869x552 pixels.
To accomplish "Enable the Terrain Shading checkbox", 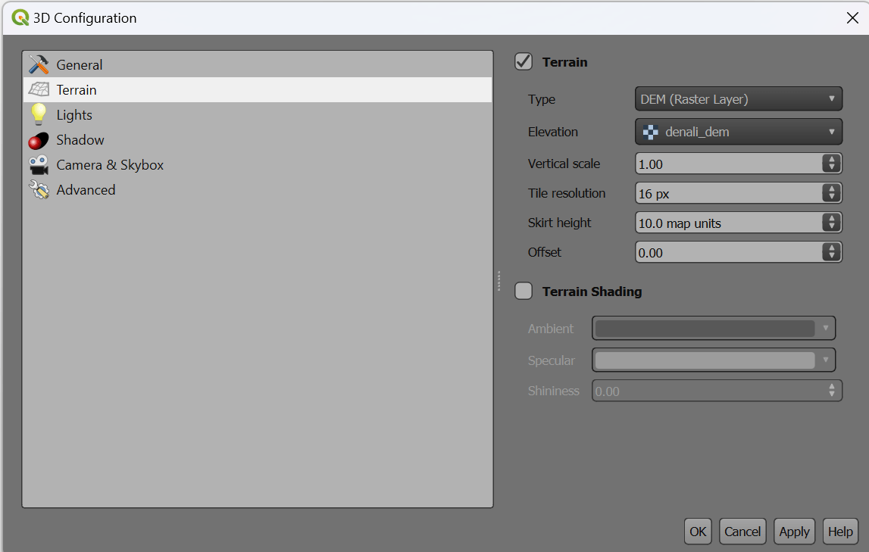I will tap(524, 292).
